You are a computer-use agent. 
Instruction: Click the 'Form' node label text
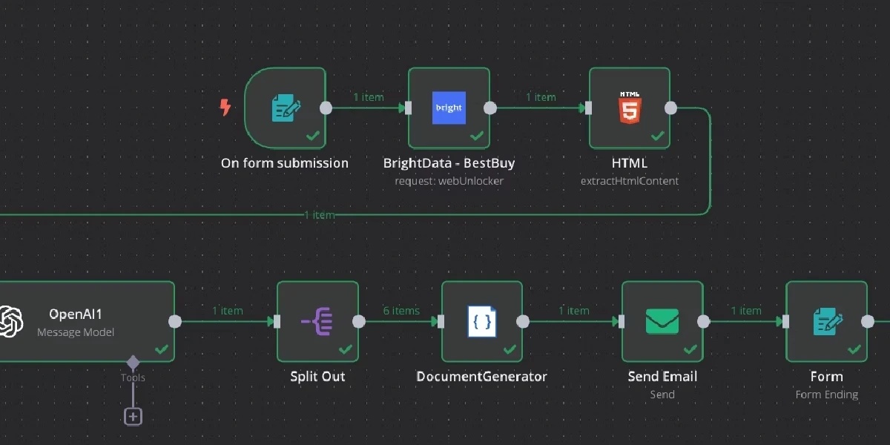pyautogui.click(x=827, y=377)
